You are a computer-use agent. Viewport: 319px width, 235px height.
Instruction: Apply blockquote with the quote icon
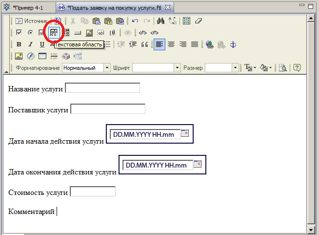(145, 44)
